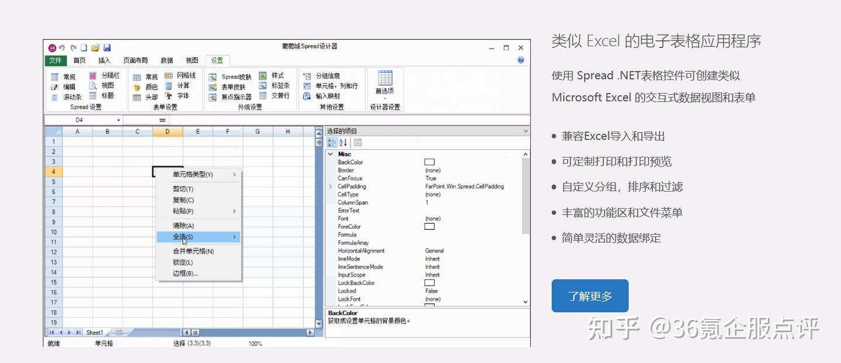Switch to the 视图 ribbon tab
This screenshot has width=841, height=363.
coord(192,60)
